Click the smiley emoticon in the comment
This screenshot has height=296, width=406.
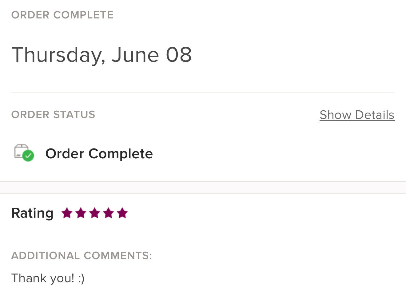[81, 278]
